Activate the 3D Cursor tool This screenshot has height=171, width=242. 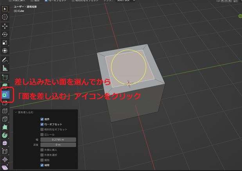[5, 17]
